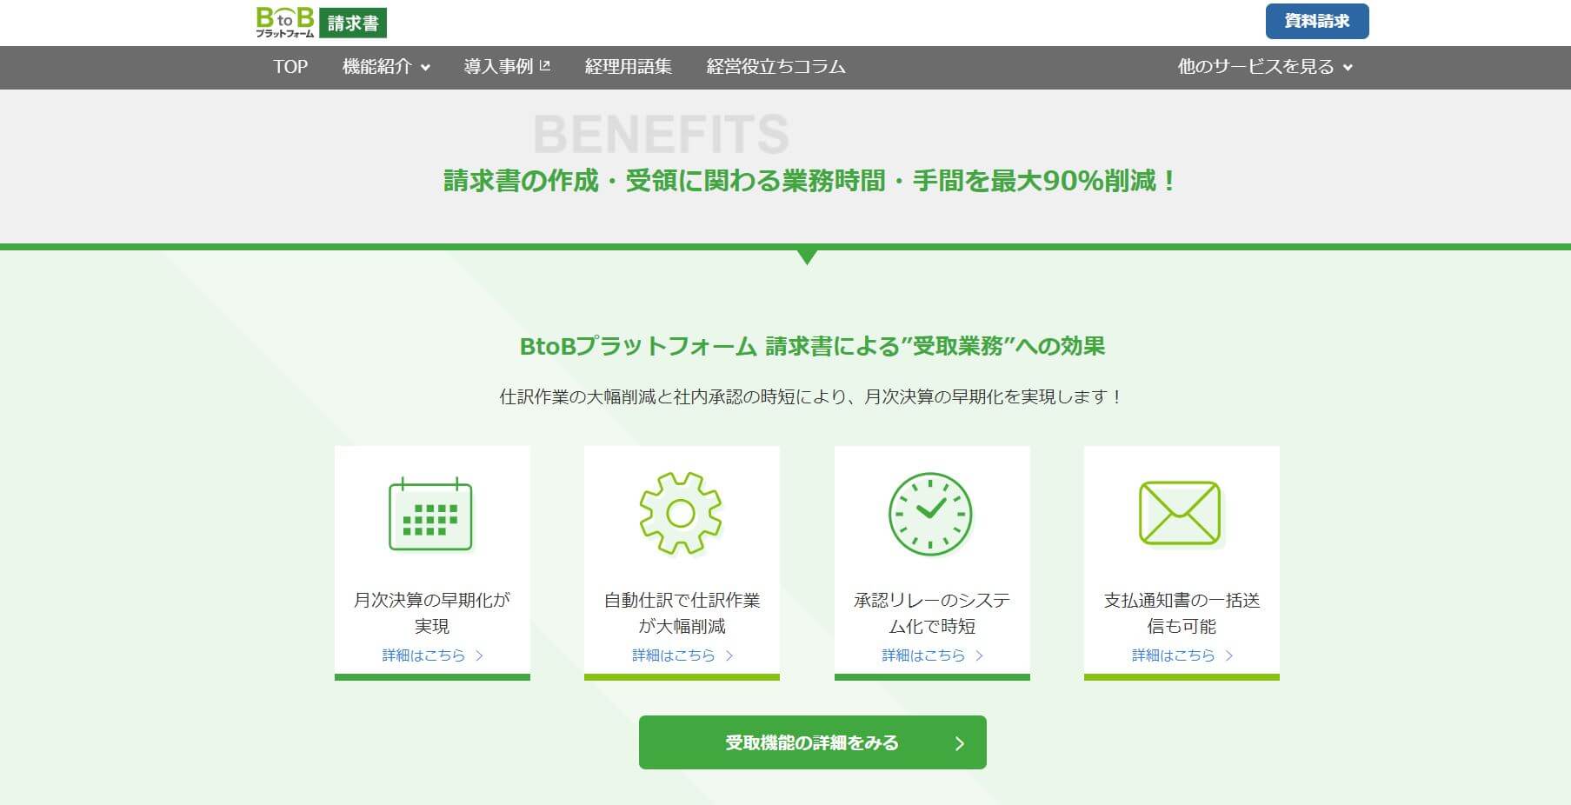Click the calendar icon for 月次決算の早期化

[x=430, y=514]
